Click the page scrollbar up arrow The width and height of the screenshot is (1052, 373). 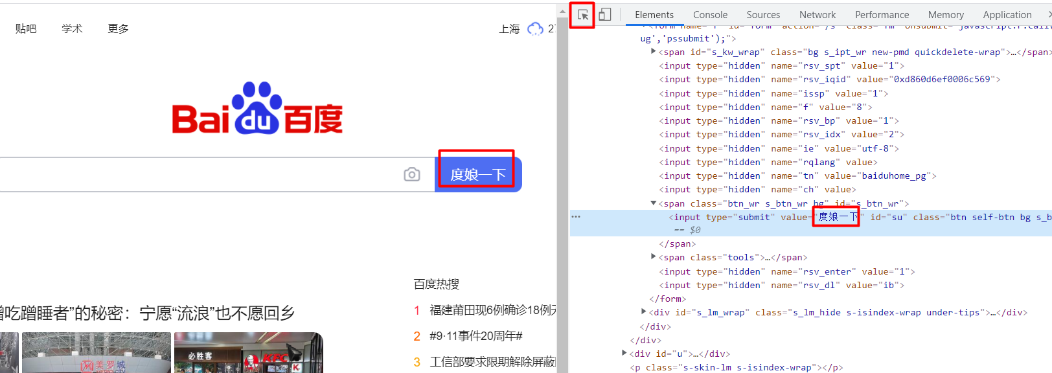click(562, 11)
